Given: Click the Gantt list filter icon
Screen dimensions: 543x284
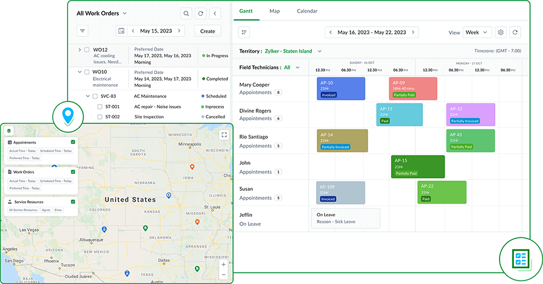Looking at the screenshot, I should pos(244,33).
